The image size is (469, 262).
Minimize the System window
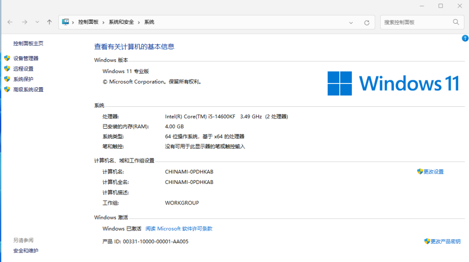click(422, 6)
